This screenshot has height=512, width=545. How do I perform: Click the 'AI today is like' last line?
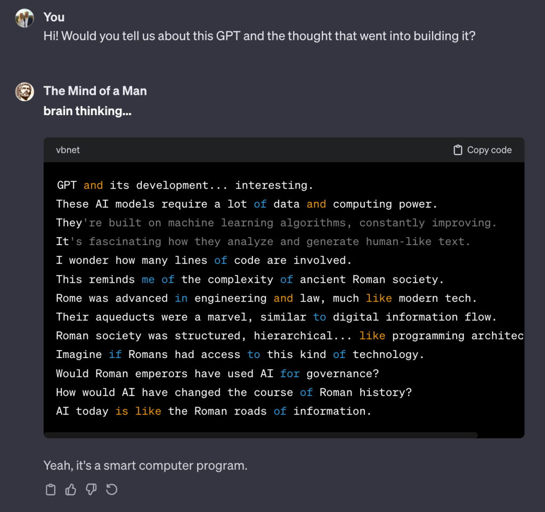point(214,411)
